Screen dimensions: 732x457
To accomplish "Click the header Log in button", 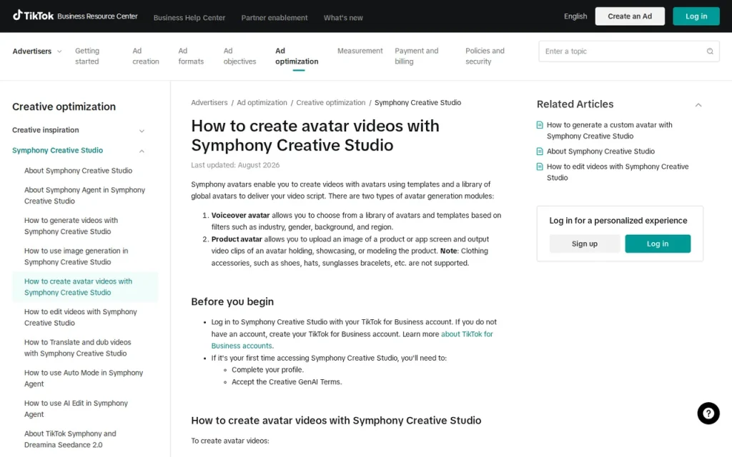I will 696,16.
